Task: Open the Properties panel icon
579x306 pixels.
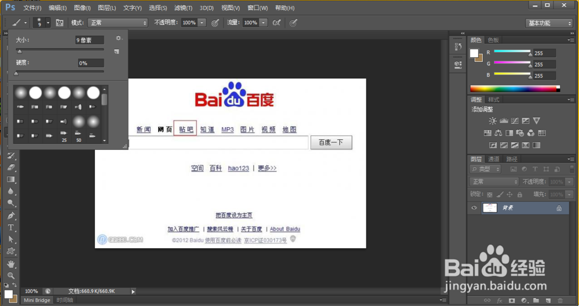Action: point(458,64)
